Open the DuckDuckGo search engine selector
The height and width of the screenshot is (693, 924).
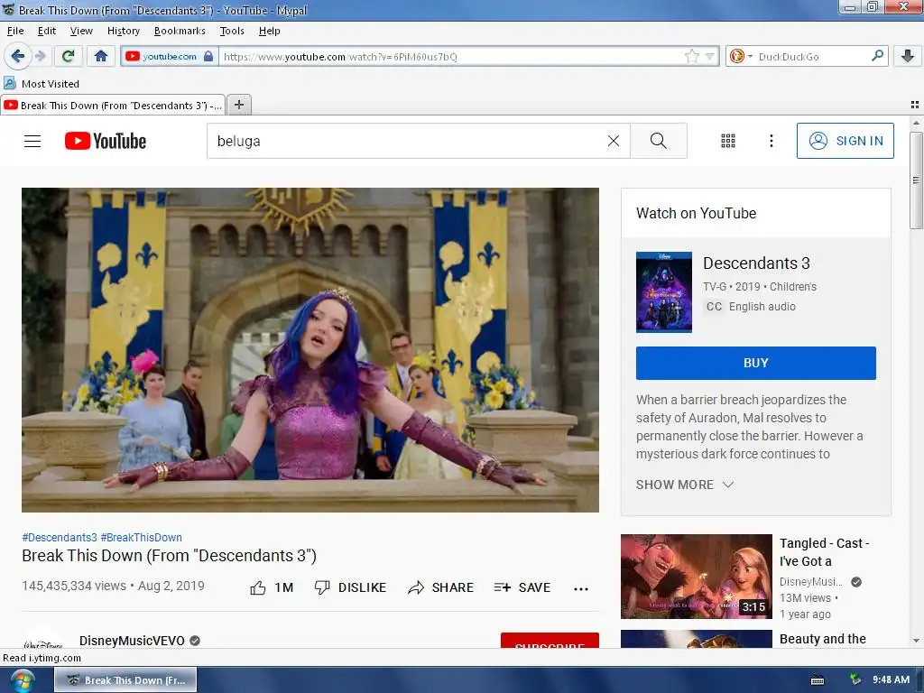741,56
